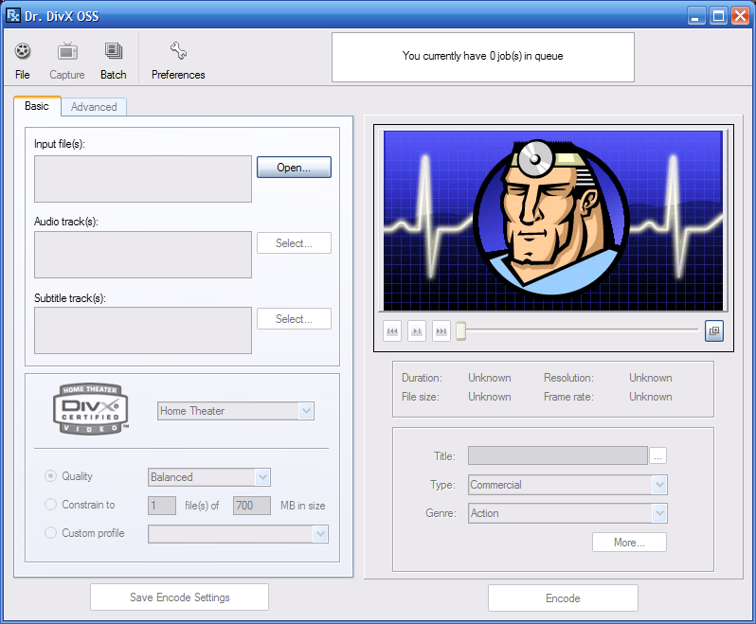Click the Capture toolbar icon
Viewport: 756px width, 624px height.
click(67, 52)
